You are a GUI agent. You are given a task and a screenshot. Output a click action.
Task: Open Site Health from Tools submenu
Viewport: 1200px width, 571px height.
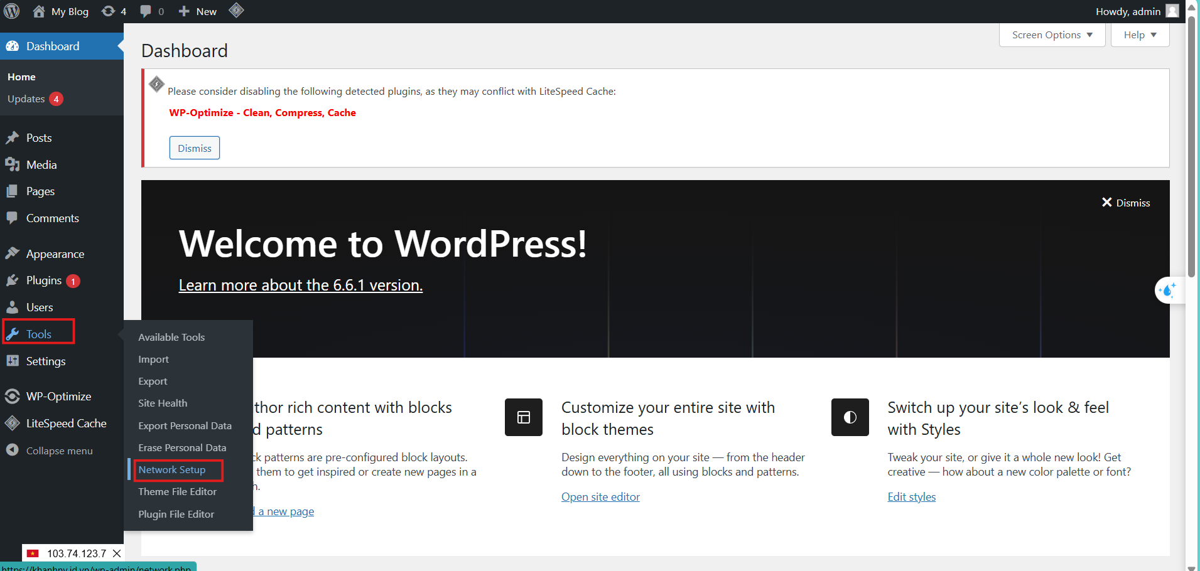coord(163,403)
